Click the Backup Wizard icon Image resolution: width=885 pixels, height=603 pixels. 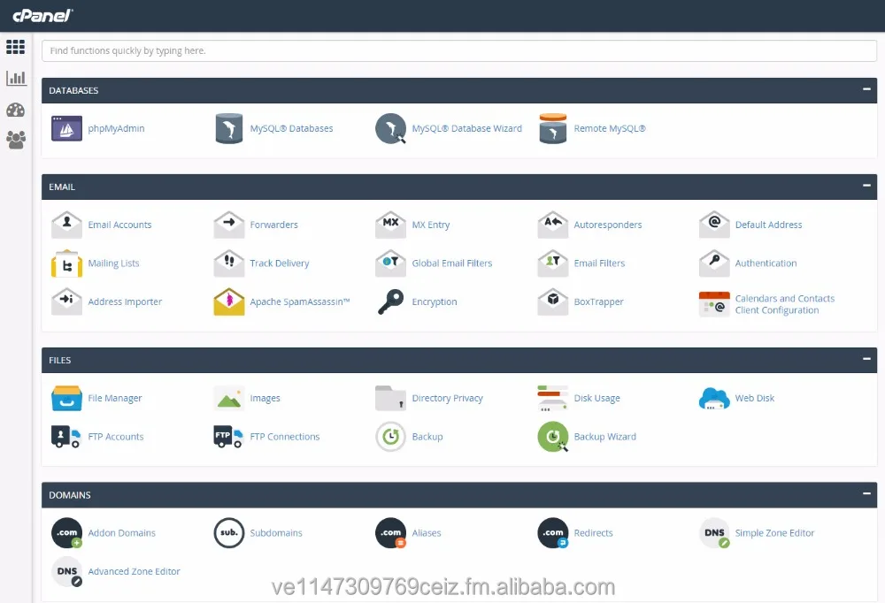[553, 437]
